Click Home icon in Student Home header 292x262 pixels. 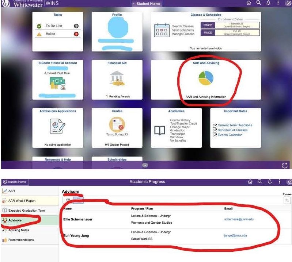(249, 3)
